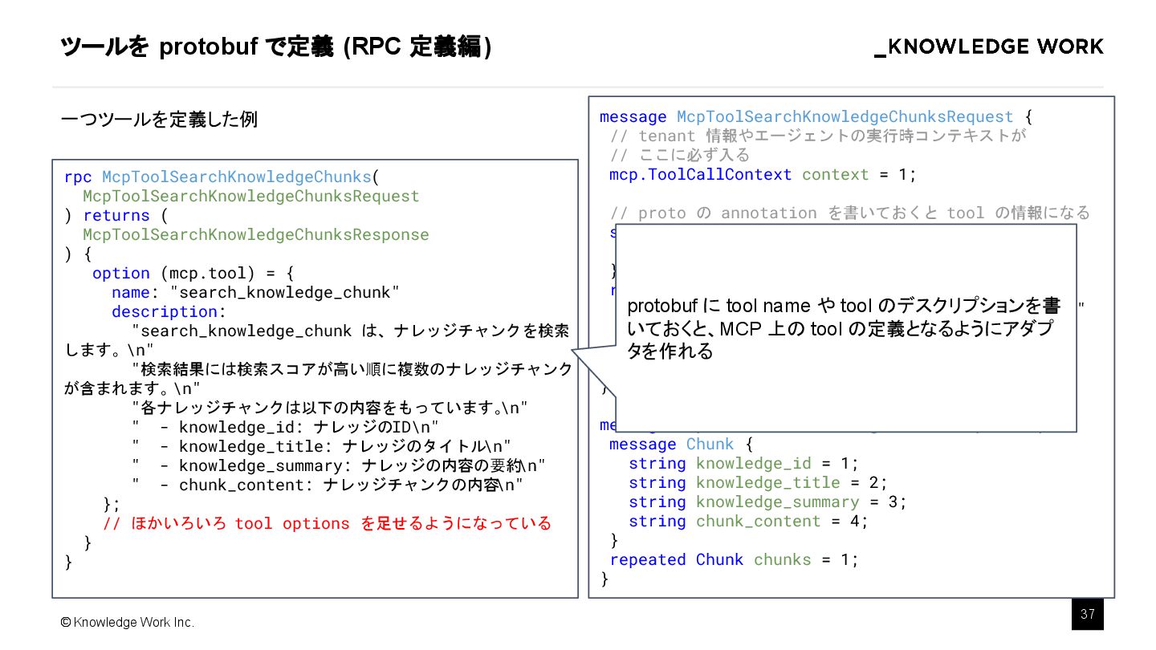Image resolution: width=1156 pixels, height=650 pixels.
Task: Click 'string chunk_content = 4;' line
Action: pyautogui.click(x=748, y=522)
